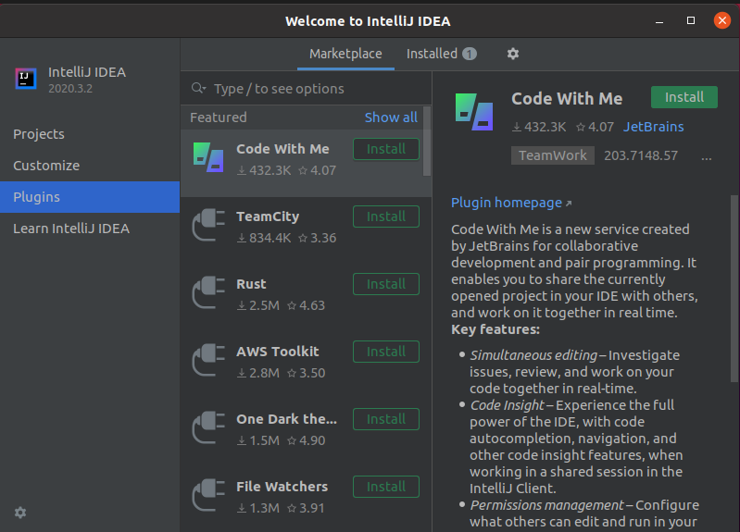Screen dimensions: 740x532
Task: Click the Rust plugin icon
Action: coord(208,292)
